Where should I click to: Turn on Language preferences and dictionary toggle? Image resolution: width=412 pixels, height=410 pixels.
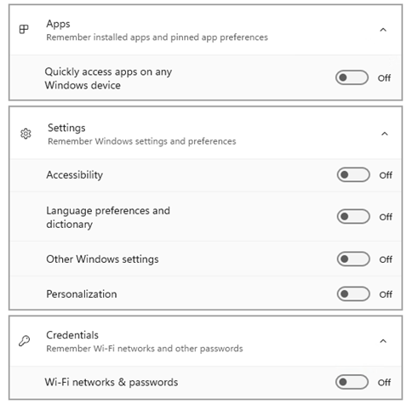click(353, 217)
